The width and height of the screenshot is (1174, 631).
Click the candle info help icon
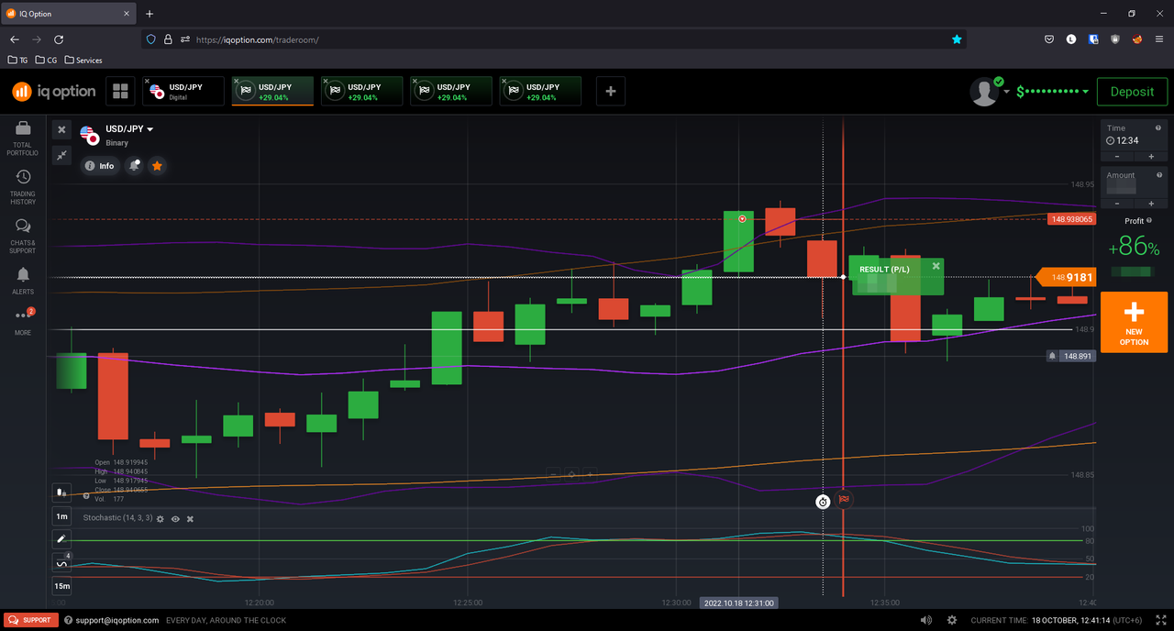(85, 495)
